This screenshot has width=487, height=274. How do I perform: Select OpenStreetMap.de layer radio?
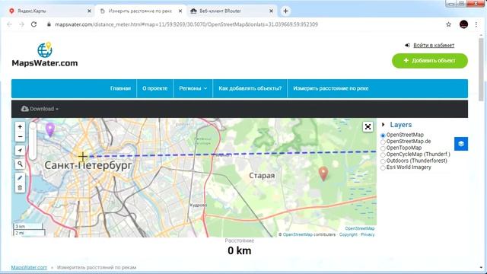[x=383, y=142]
